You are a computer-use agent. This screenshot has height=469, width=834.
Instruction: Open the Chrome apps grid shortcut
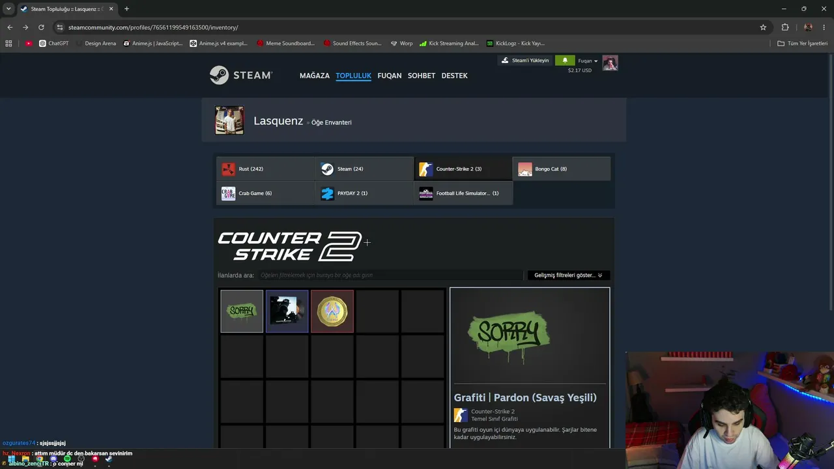click(8, 44)
